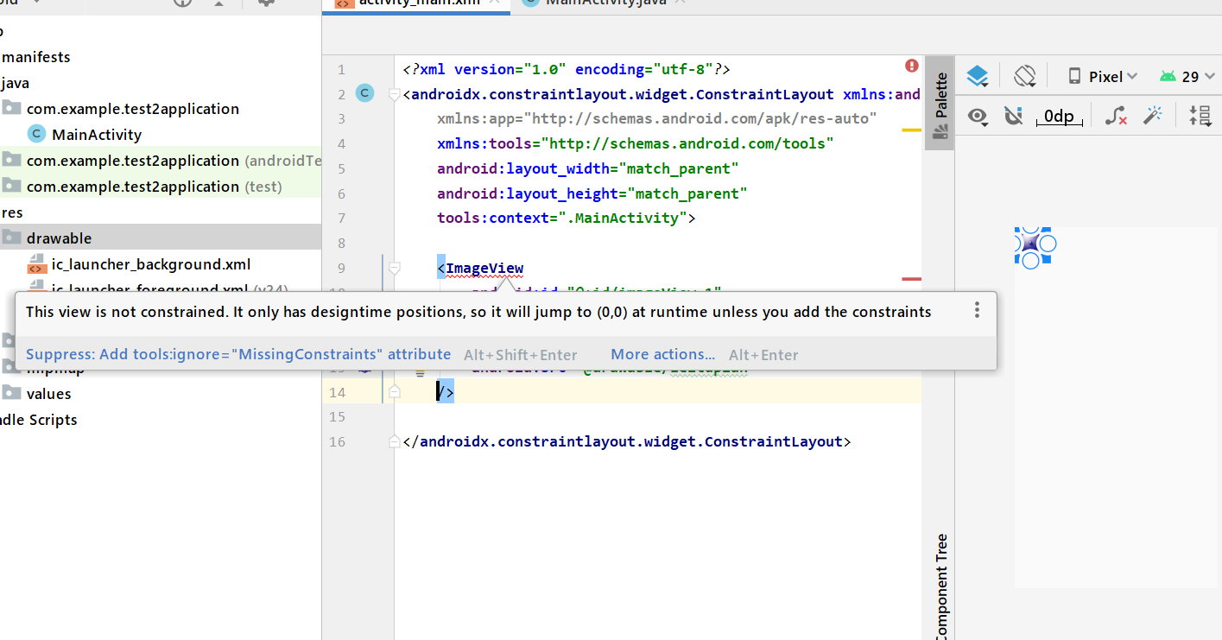The image size is (1222, 640).
Task: Select the ImageView in the design preview
Action: coord(1030,244)
